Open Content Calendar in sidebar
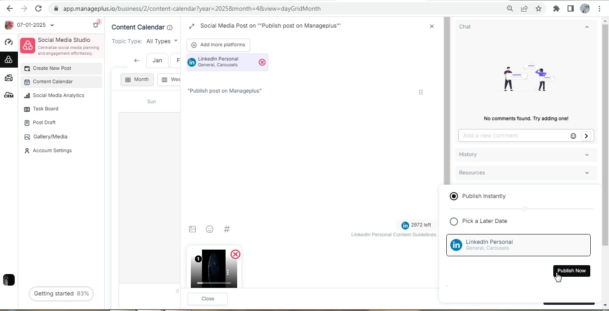Image resolution: width=609 pixels, height=311 pixels. coord(62,82)
